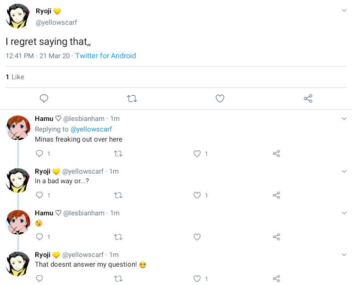Open the main tweet's options chevron
Viewport: 352px width, 285px height.
pos(344,11)
